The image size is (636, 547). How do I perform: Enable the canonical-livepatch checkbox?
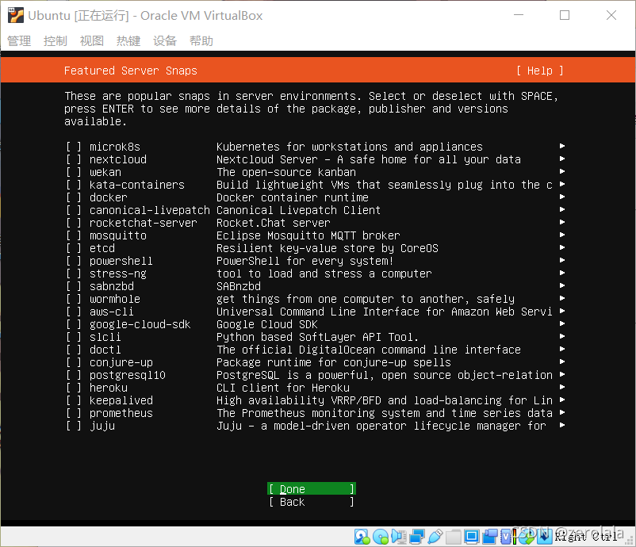74,210
